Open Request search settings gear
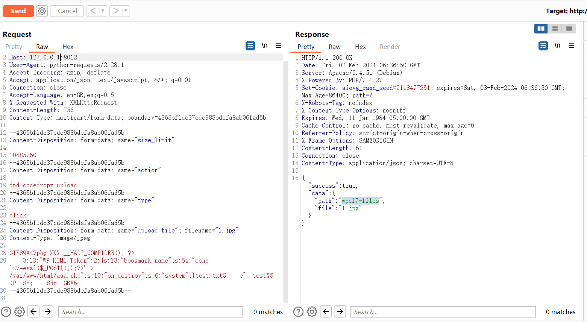The width and height of the screenshot is (587, 322). 20,312
